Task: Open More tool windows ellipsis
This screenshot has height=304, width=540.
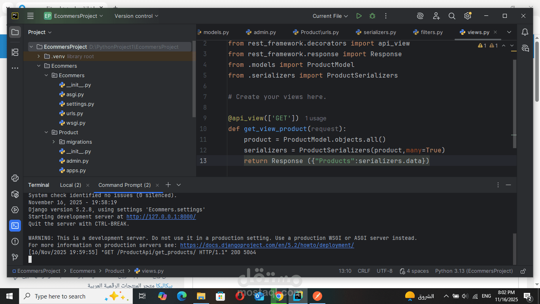Action: (x=15, y=68)
